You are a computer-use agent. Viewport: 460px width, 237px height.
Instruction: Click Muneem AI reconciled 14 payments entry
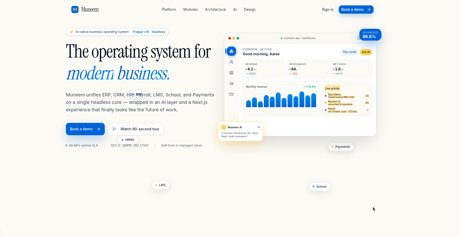click(347, 103)
